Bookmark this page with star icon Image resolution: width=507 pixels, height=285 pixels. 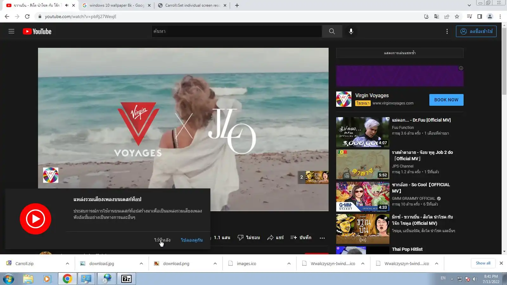457,16
